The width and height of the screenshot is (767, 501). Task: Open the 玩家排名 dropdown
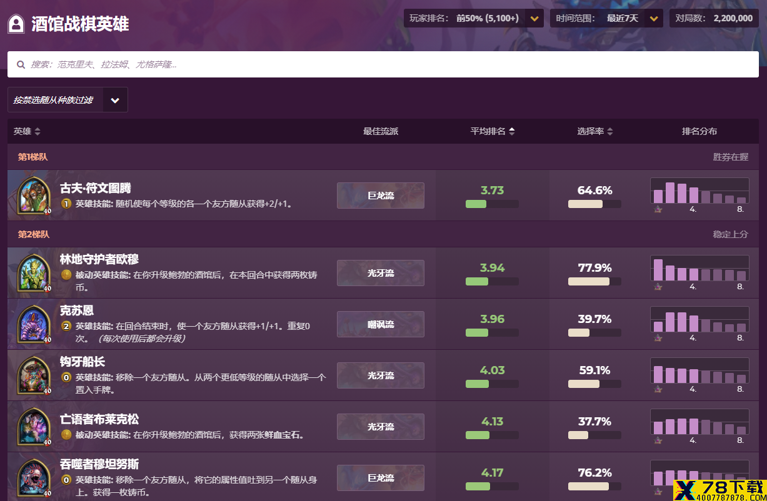pos(474,18)
